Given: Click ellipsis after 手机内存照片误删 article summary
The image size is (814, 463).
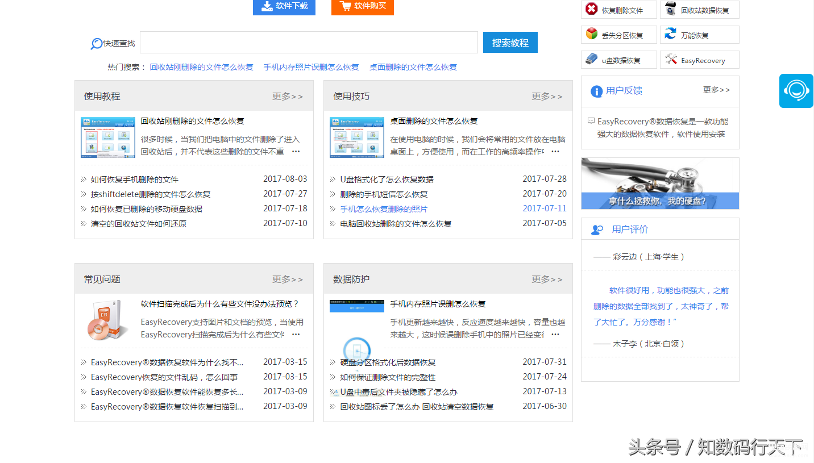Looking at the screenshot, I should [x=555, y=335].
